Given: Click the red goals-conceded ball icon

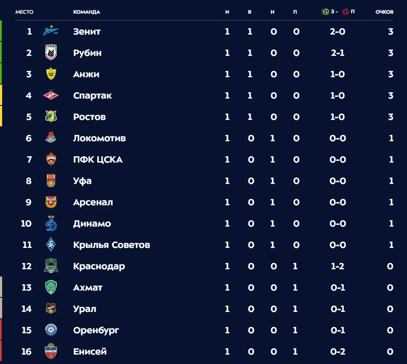Looking at the screenshot, I should click(346, 12).
